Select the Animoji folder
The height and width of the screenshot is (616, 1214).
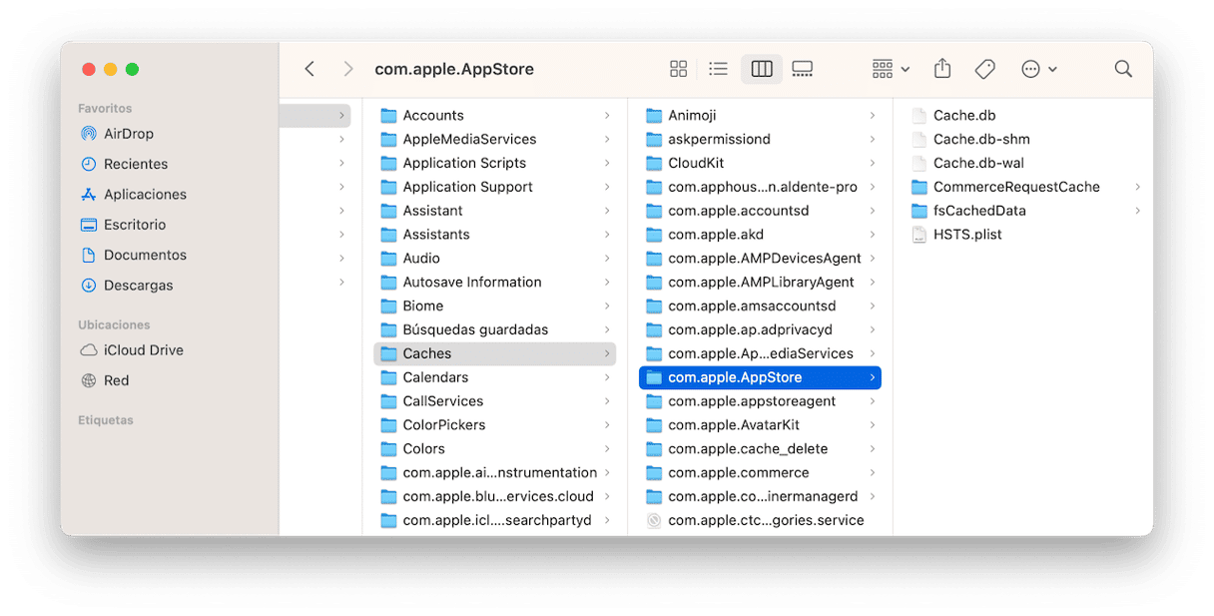760,115
